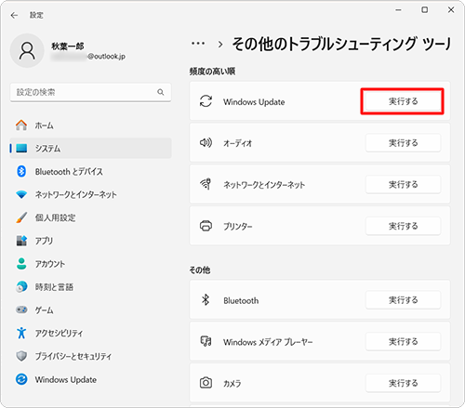
Task: Go back with the arrow icon
Action: click(14, 15)
